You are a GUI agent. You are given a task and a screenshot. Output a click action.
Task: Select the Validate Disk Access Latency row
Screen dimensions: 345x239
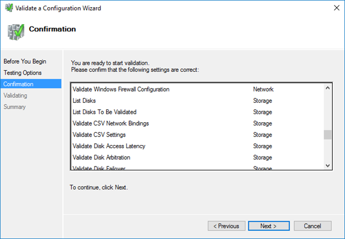[x=197, y=146]
